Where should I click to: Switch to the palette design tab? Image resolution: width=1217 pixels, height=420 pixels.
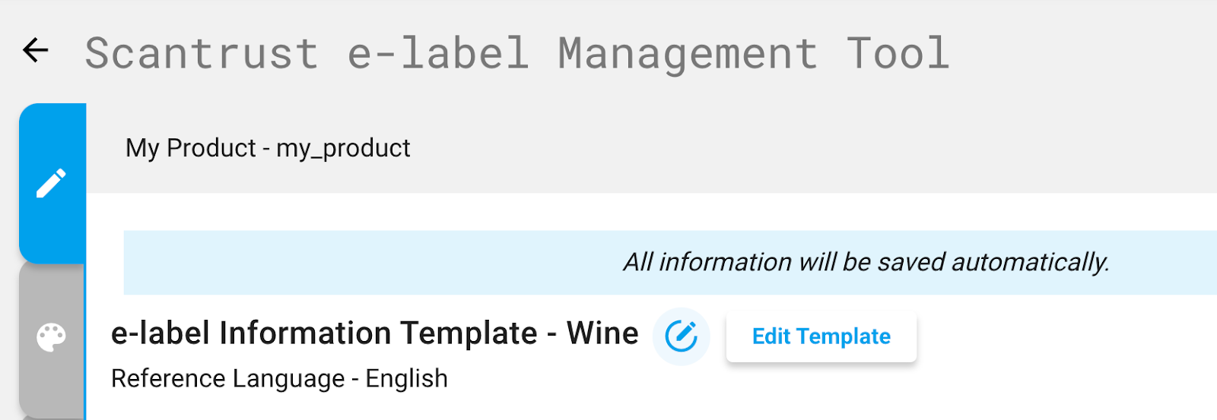(x=52, y=338)
